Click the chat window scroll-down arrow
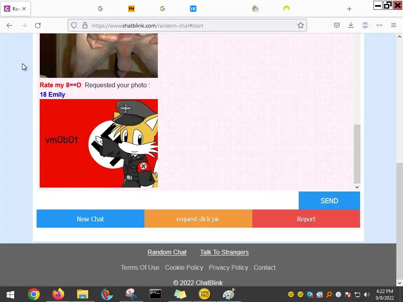 pyautogui.click(x=357, y=187)
